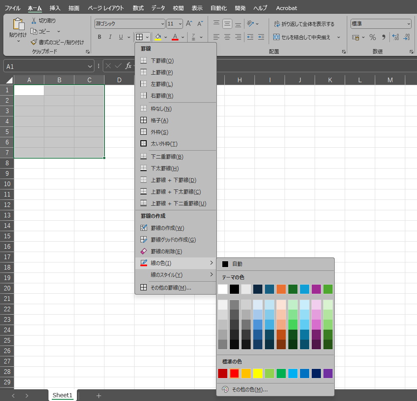Click the fill color paint bucket icon
417x401 pixels.
(x=158, y=37)
